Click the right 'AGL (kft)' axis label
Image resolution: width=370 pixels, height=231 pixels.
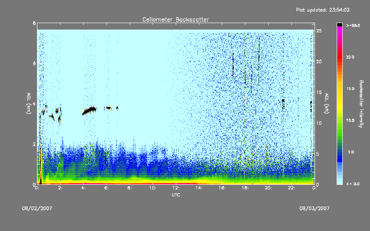[327, 103]
